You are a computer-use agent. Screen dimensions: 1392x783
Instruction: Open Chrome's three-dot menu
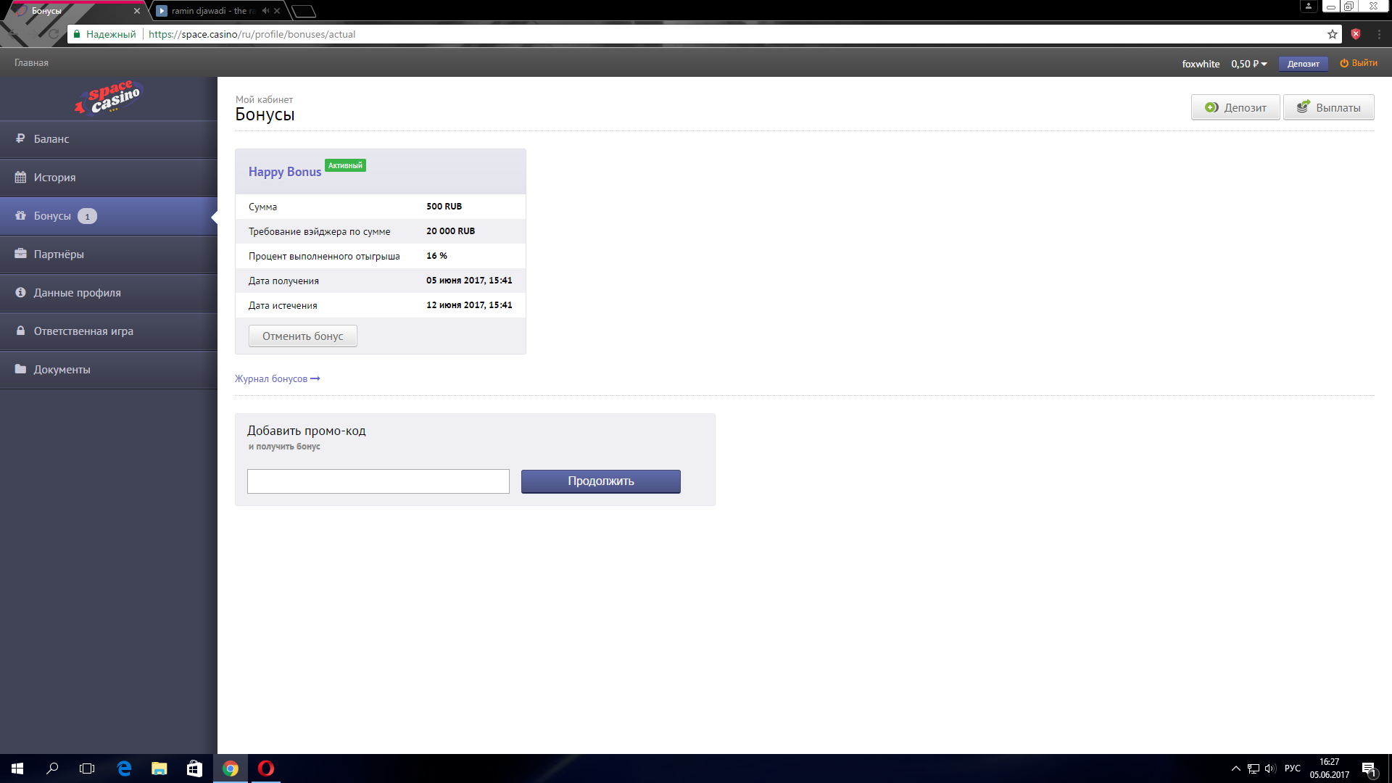1379,34
